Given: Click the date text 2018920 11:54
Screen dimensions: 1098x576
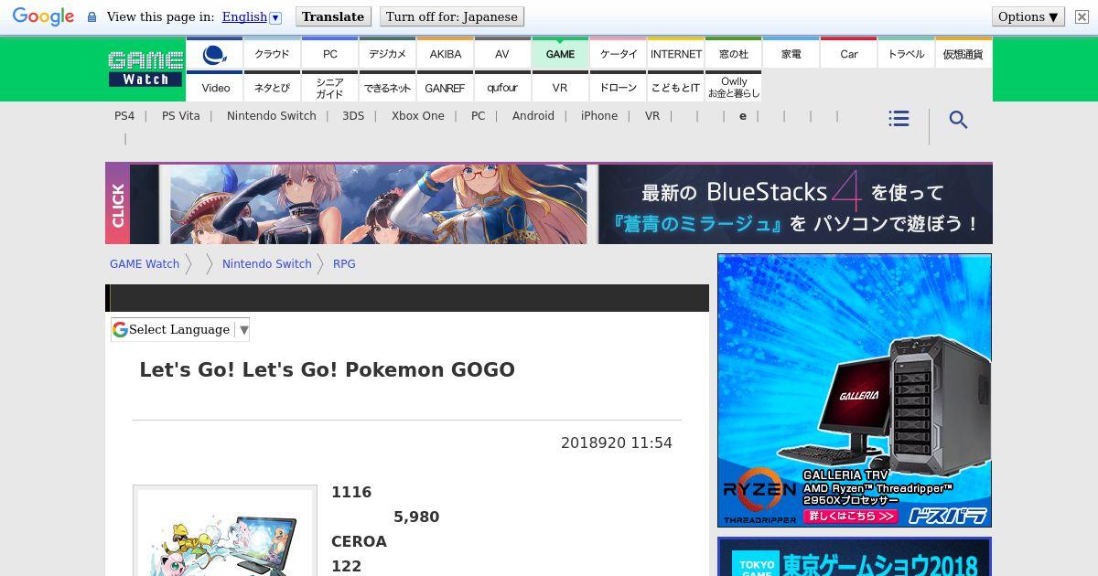Looking at the screenshot, I should pyautogui.click(x=617, y=443).
